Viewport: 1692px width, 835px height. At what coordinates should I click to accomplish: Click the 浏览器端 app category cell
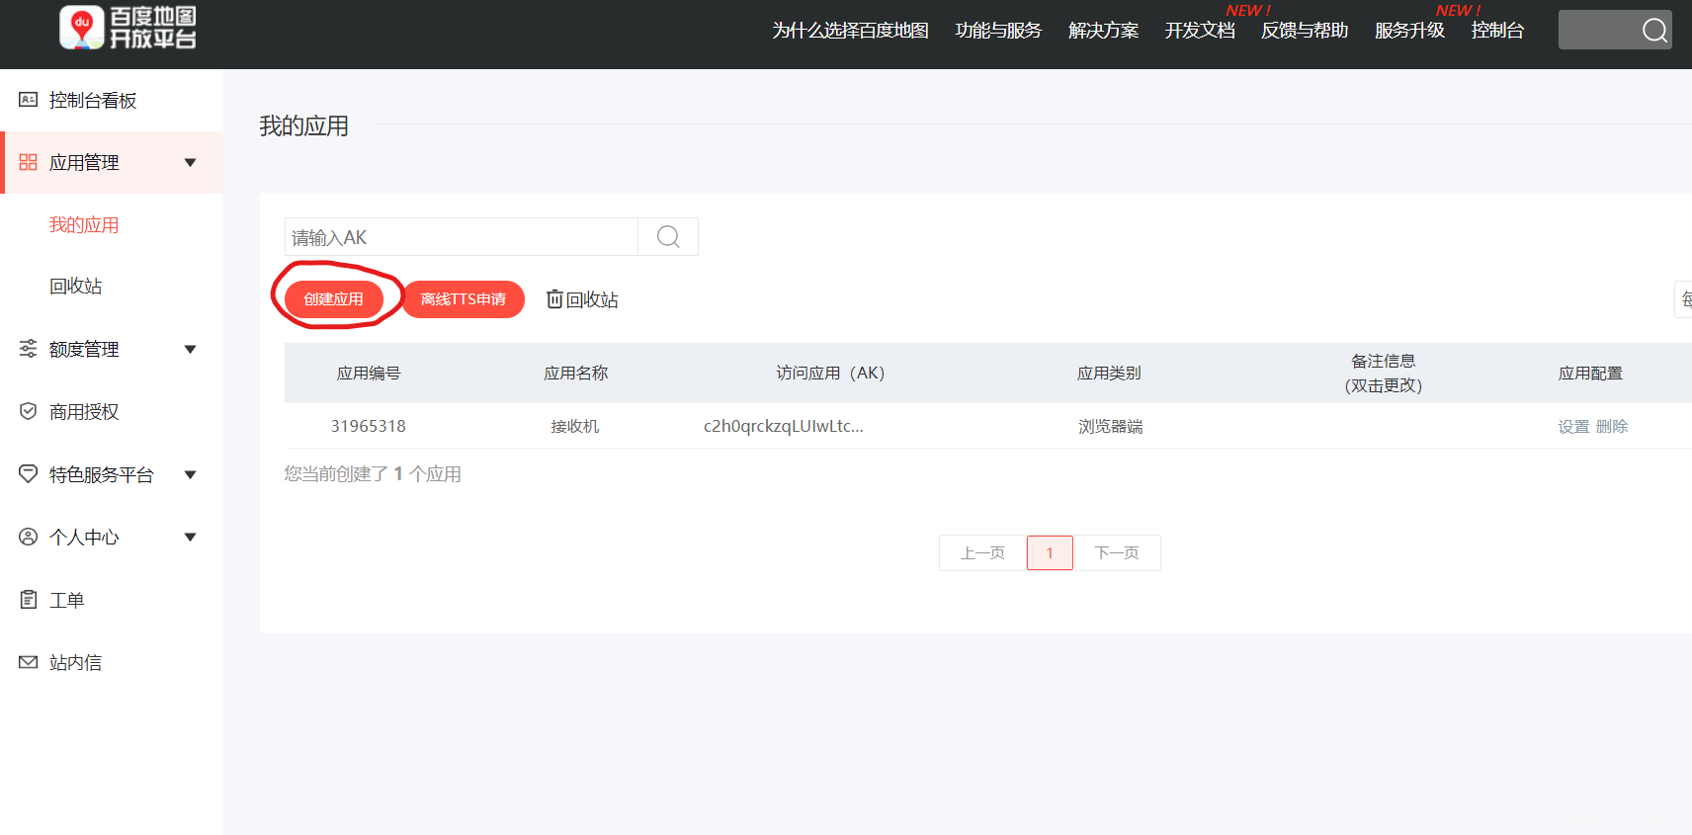click(1110, 426)
